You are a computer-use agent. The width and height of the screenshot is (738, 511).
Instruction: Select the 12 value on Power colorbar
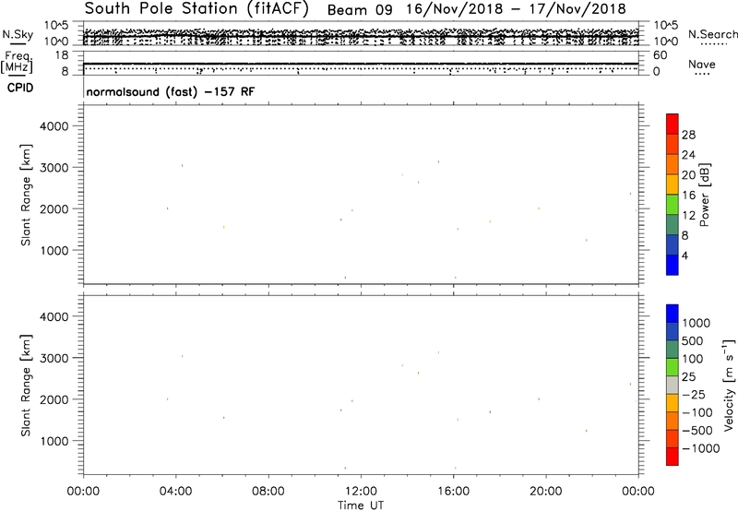click(x=688, y=216)
